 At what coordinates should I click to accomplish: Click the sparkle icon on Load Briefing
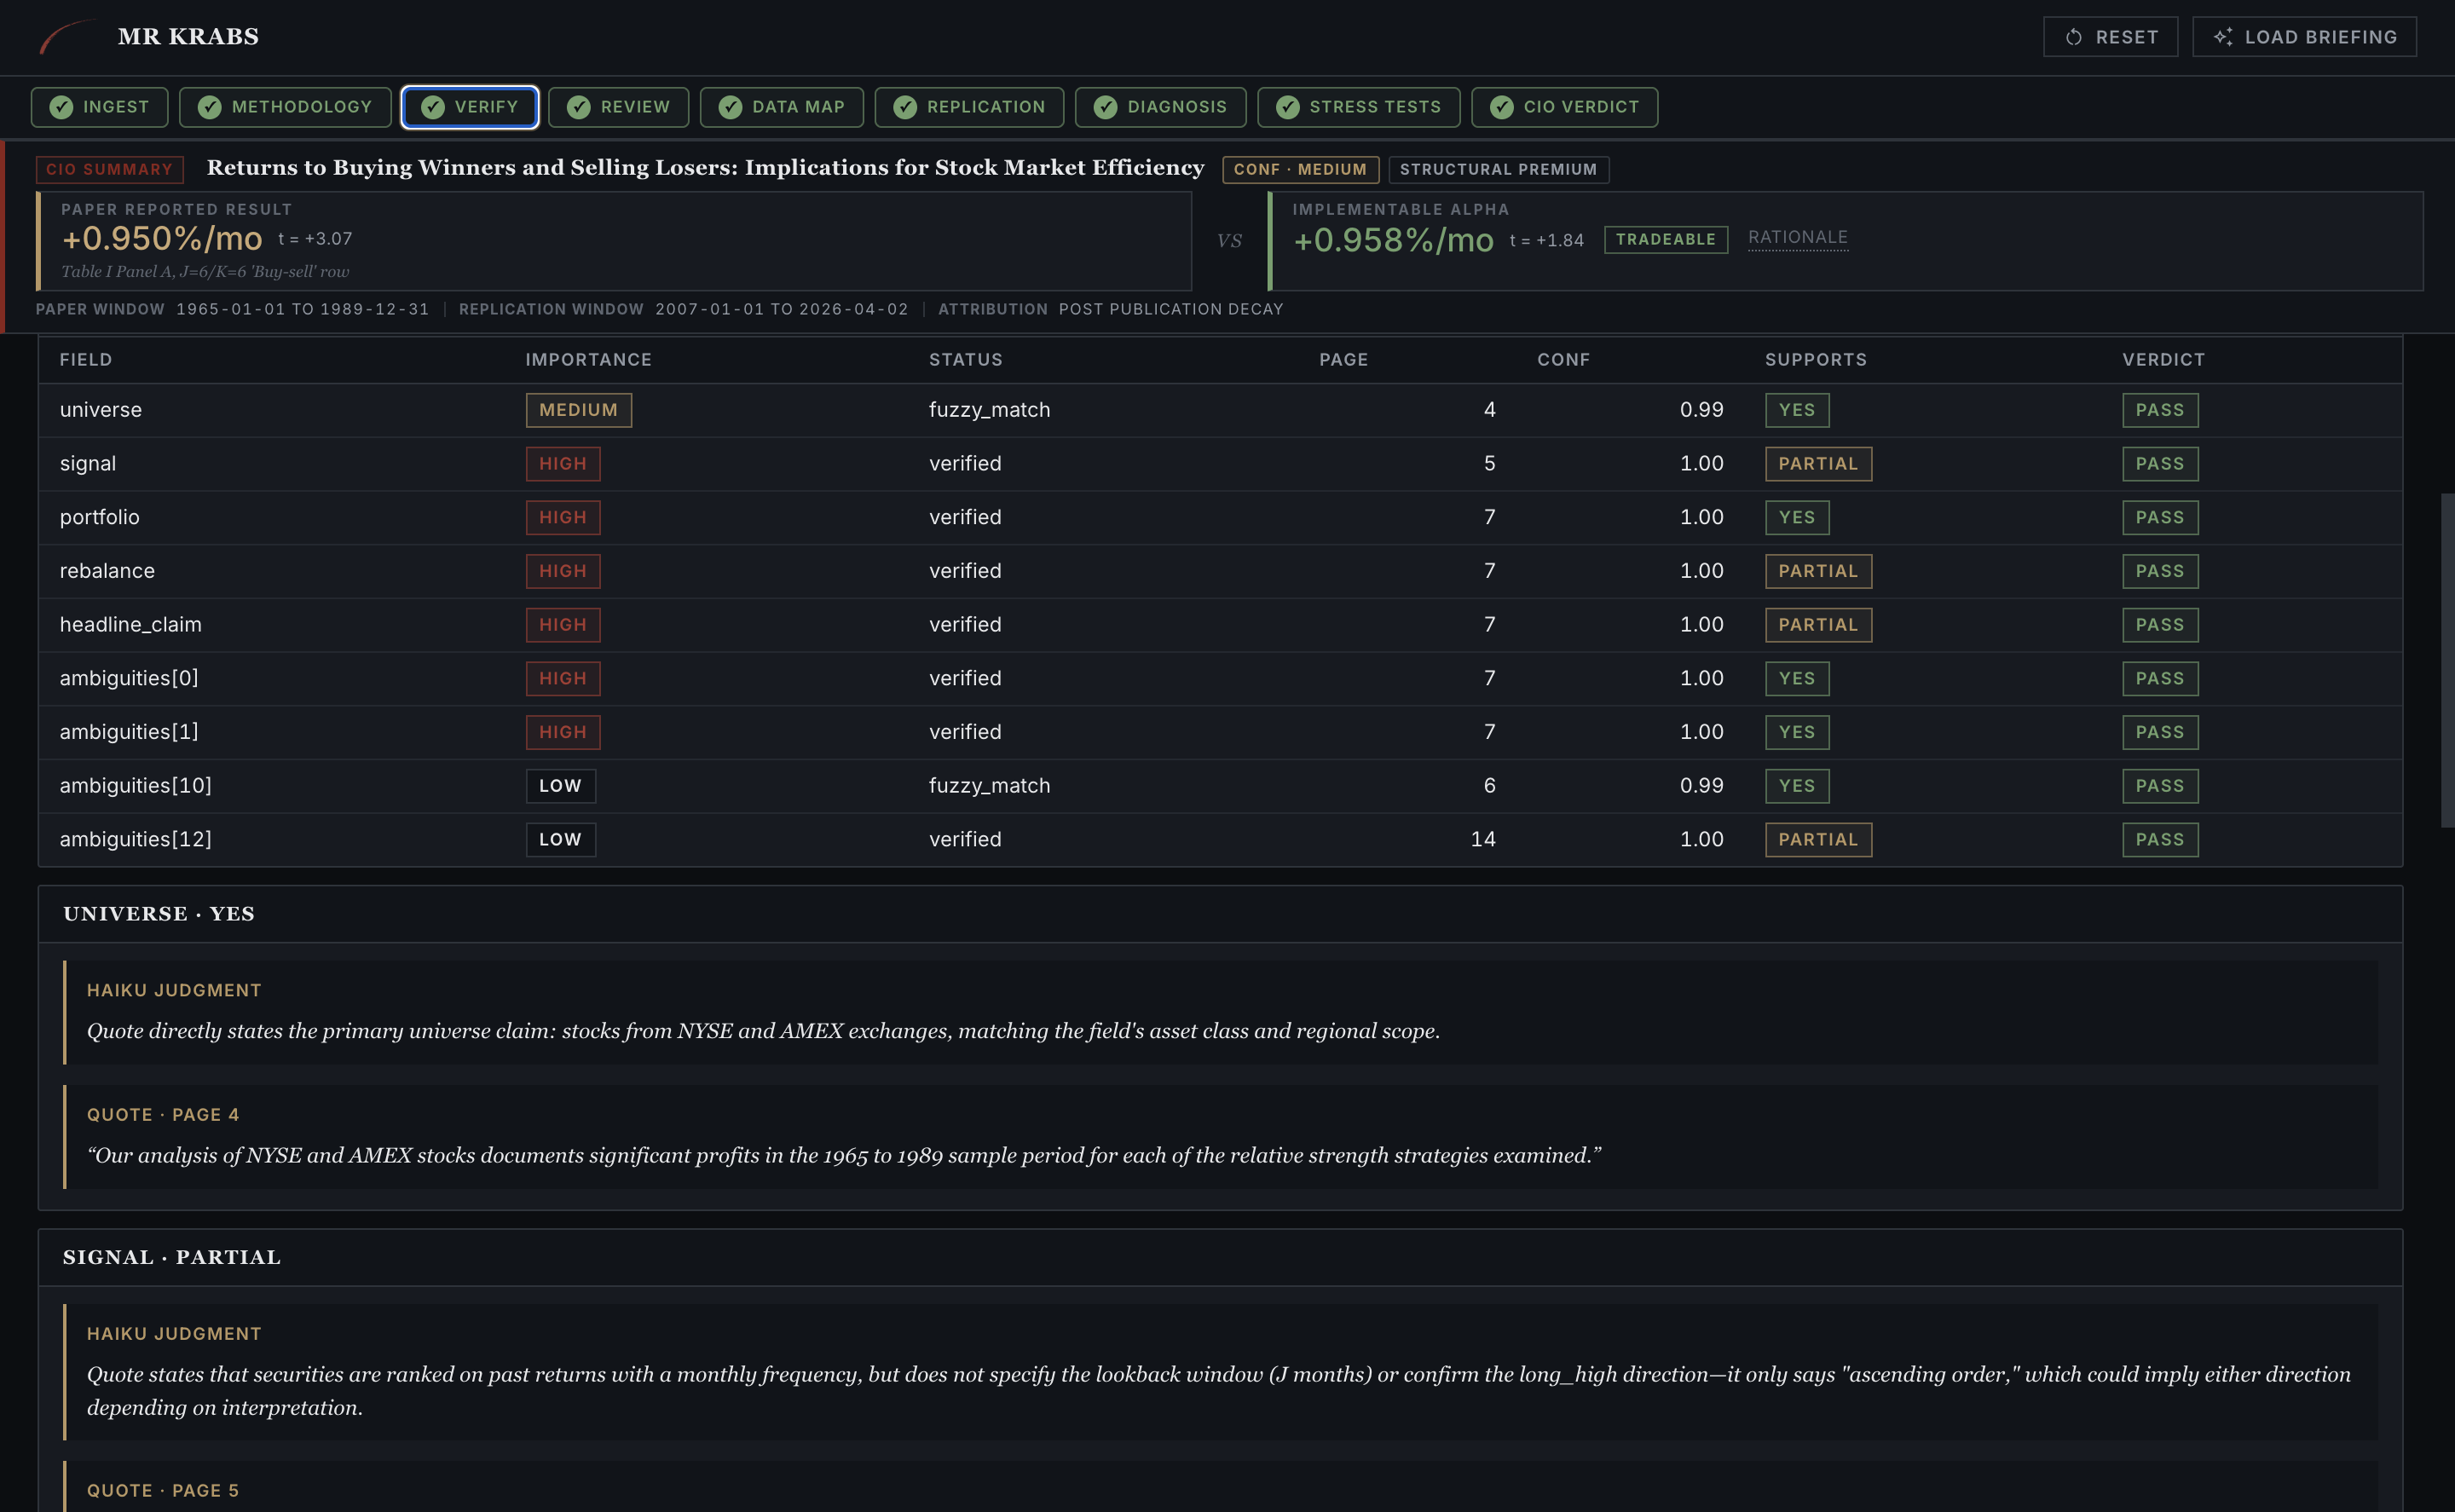(x=2225, y=36)
